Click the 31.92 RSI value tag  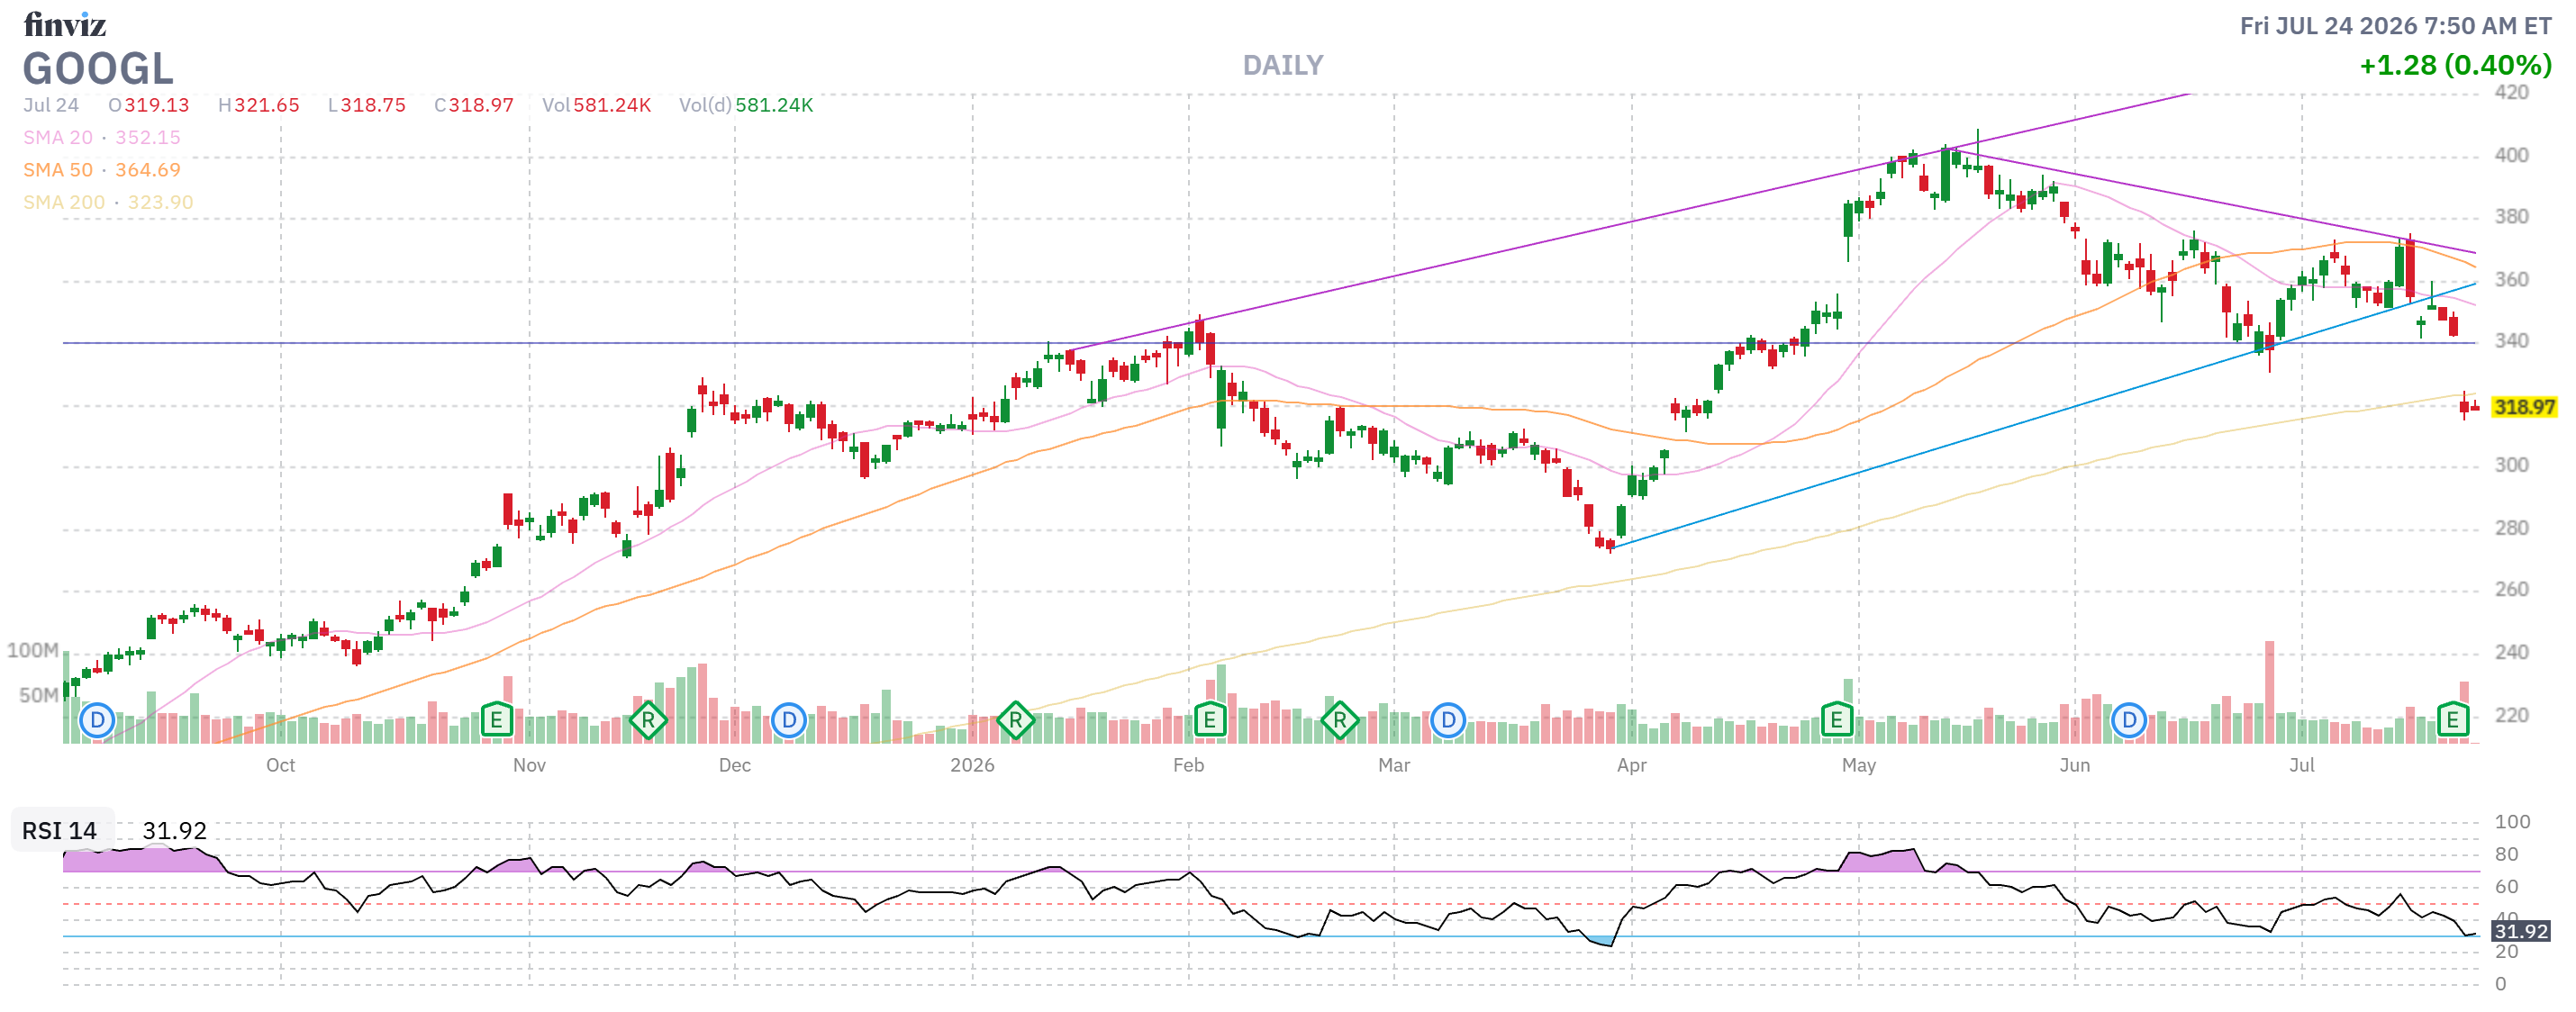[2521, 931]
